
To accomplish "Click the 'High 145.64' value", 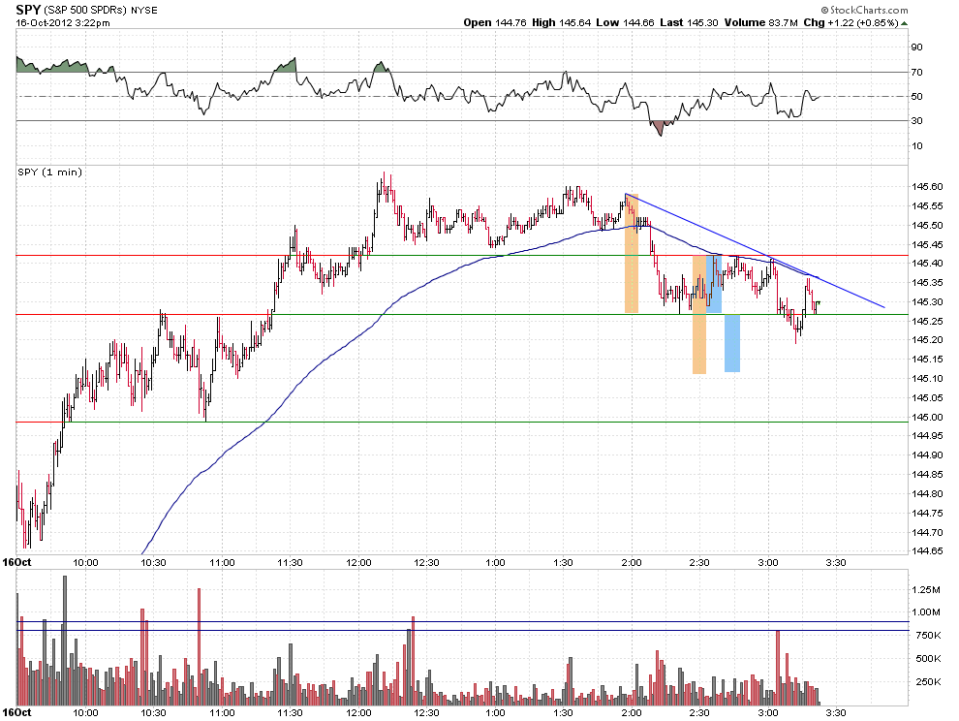I will pyautogui.click(x=562, y=22).
